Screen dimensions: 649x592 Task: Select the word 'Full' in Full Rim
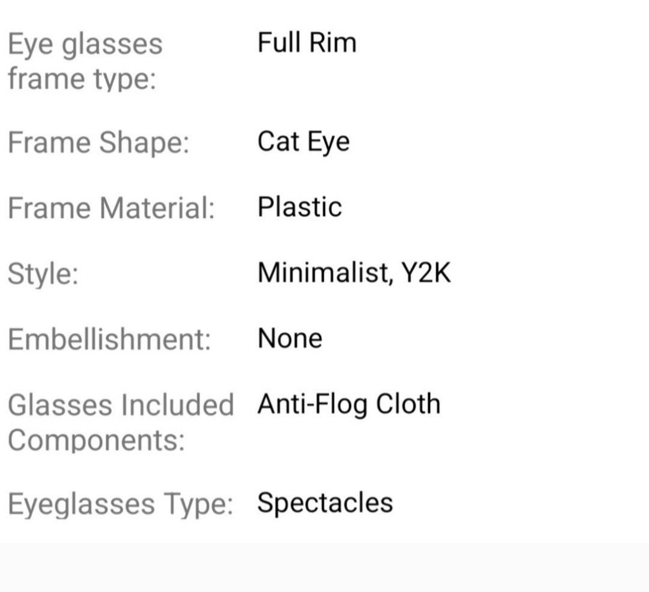278,43
